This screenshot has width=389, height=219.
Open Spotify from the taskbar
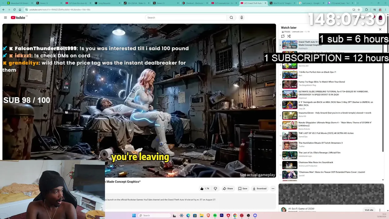coord(215,215)
